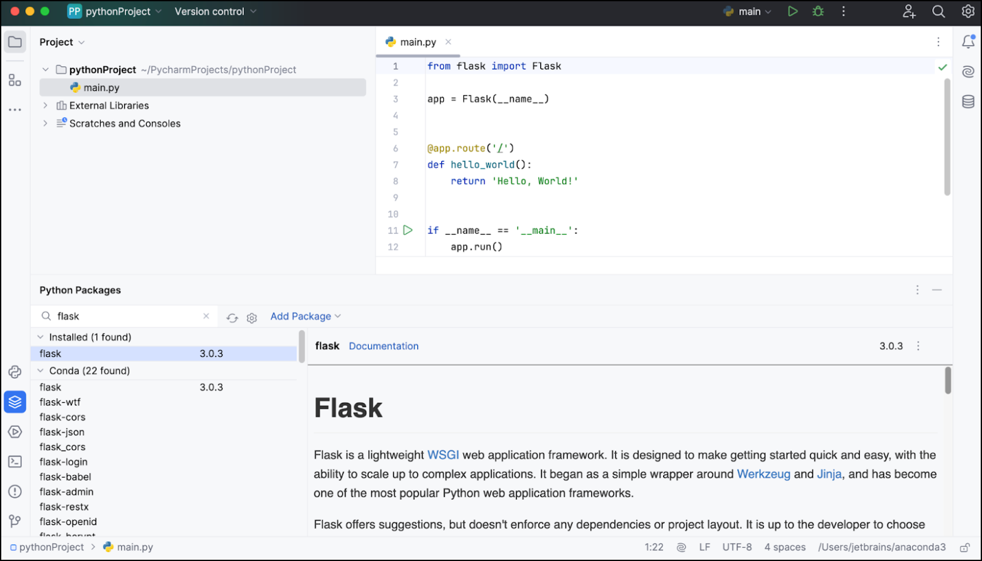Open the Notifications bell panel

click(968, 41)
